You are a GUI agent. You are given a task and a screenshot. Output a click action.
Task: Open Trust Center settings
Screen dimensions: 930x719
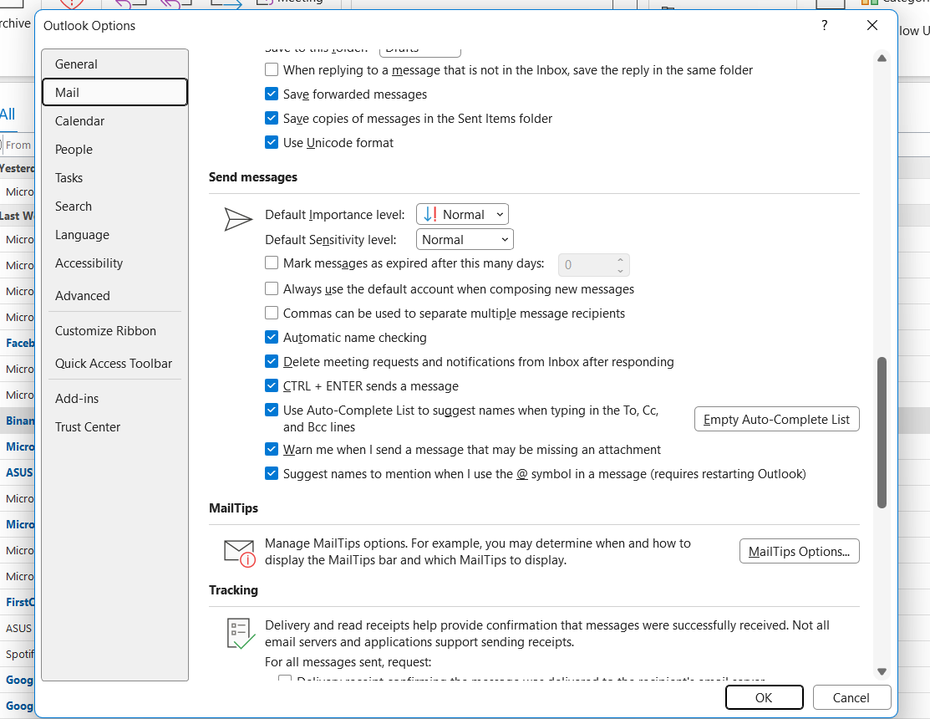[x=115, y=427]
